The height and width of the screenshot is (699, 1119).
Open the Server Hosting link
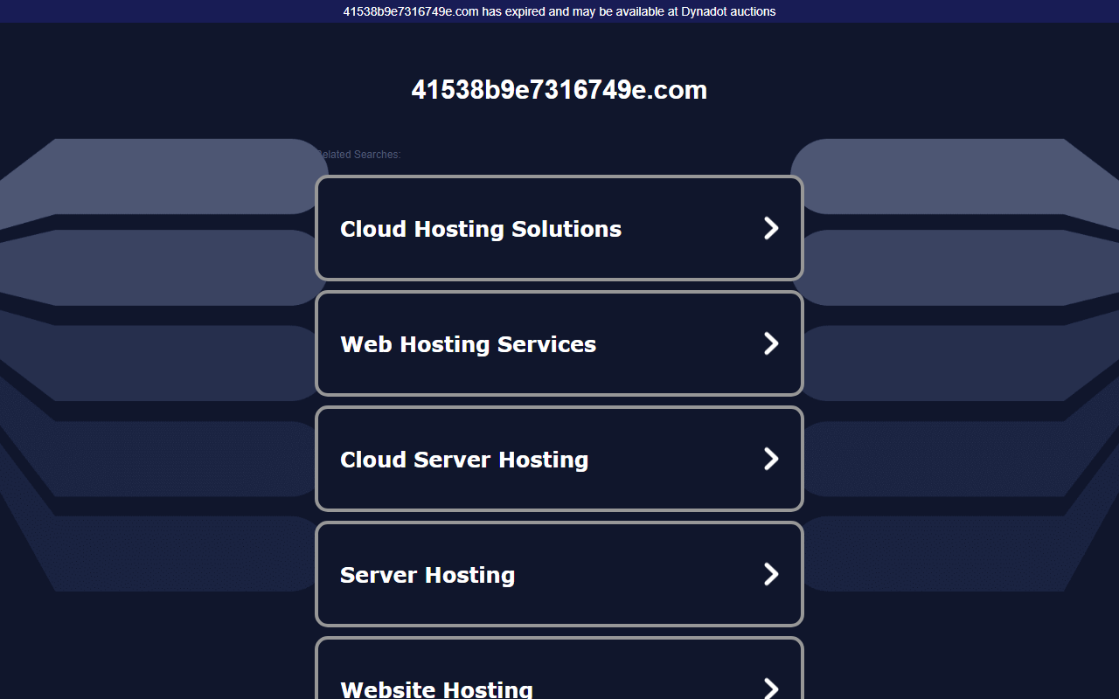pyautogui.click(x=559, y=574)
